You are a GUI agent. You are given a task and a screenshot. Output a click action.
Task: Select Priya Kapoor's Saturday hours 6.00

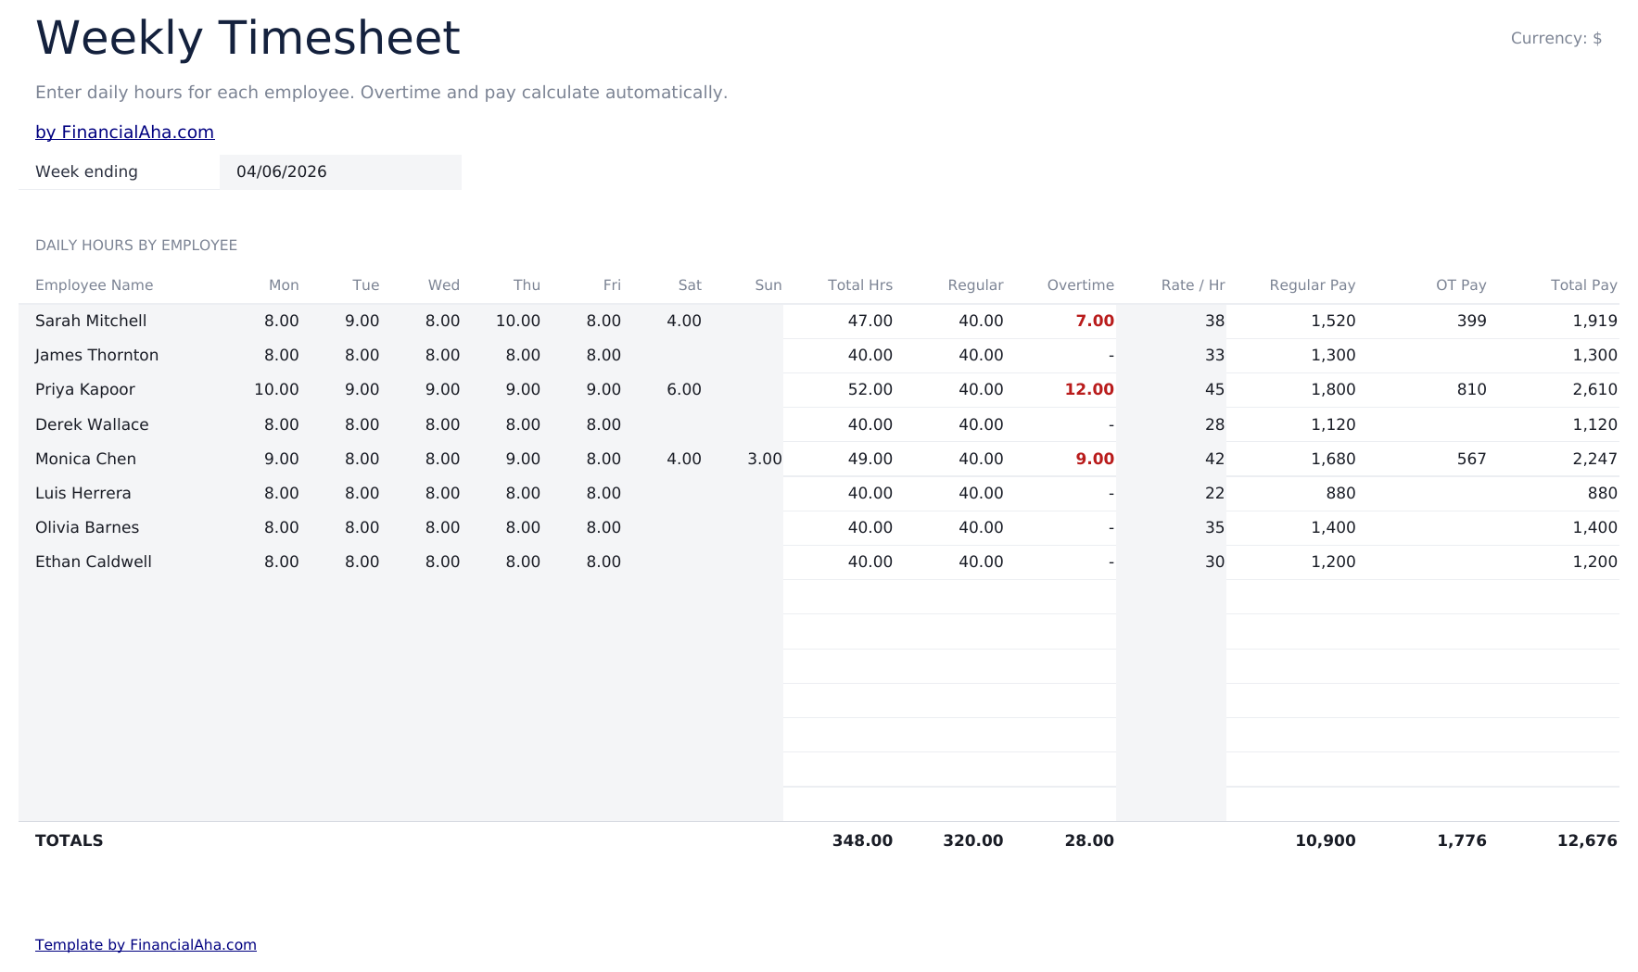coord(684,389)
